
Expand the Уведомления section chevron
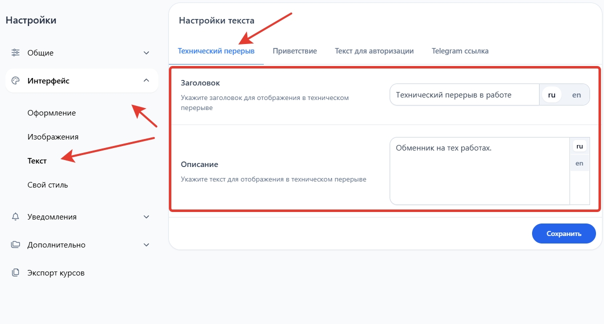click(x=146, y=217)
